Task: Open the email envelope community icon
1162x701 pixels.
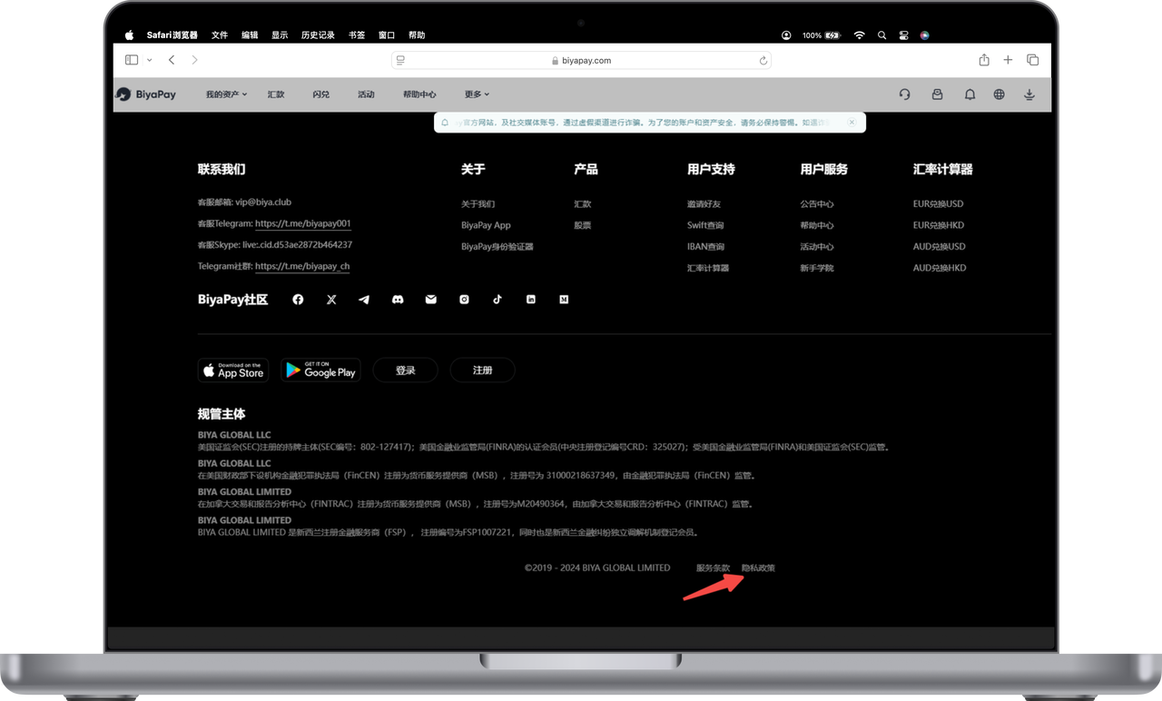Action: [x=431, y=300]
